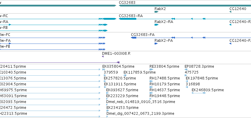Click the EK246809.5prime label
251x118 pixels.
[208, 90]
